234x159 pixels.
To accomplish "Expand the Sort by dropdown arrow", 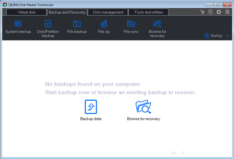I will 227,36.
